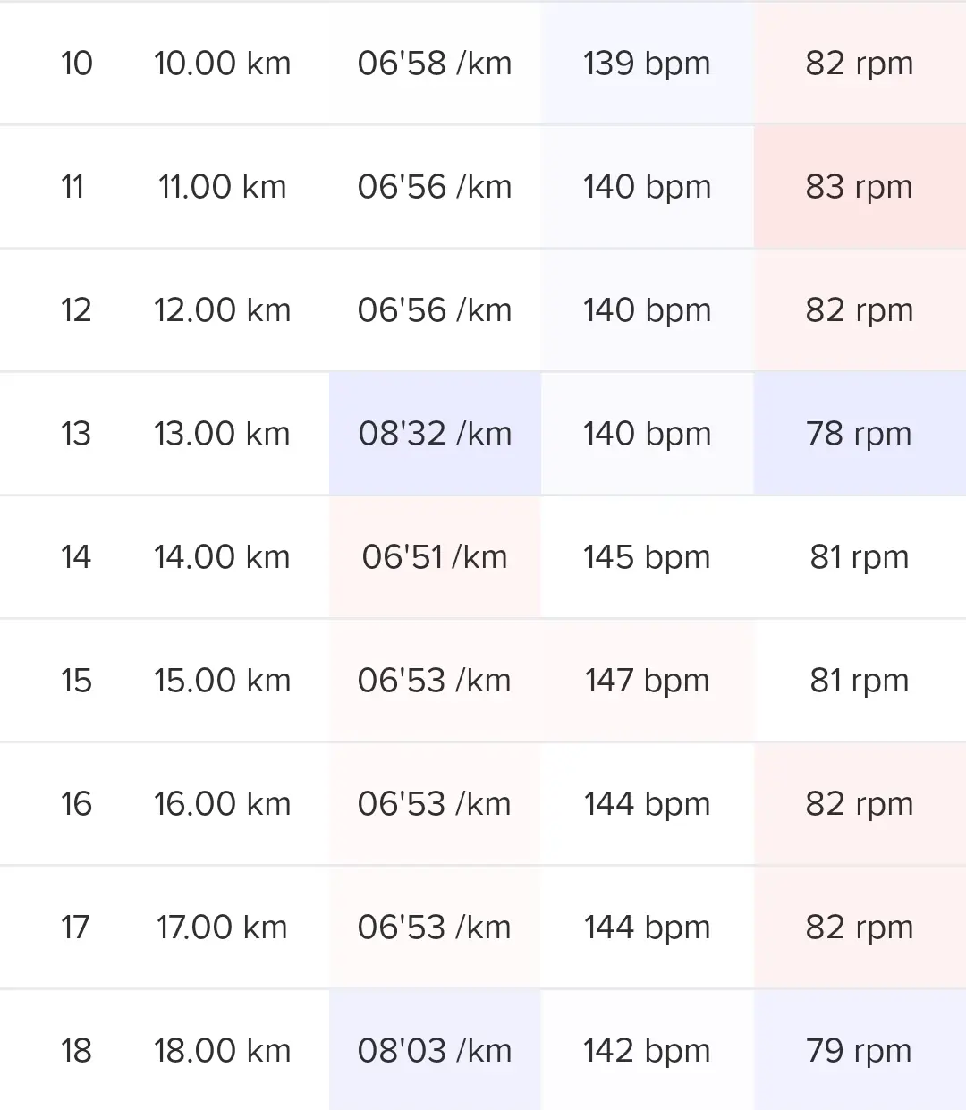The height and width of the screenshot is (1110, 966).
Task: Tap the 145 bpm heart rate cell
Action: coord(647,557)
